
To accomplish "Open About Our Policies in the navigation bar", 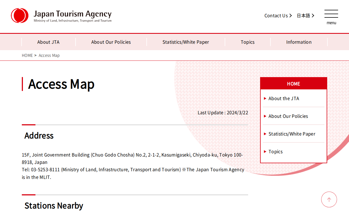I will point(111,42).
